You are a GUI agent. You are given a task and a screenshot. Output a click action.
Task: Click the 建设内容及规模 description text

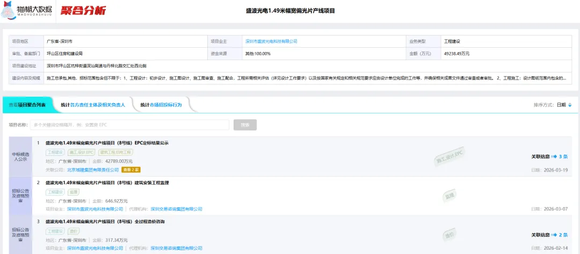306,78
